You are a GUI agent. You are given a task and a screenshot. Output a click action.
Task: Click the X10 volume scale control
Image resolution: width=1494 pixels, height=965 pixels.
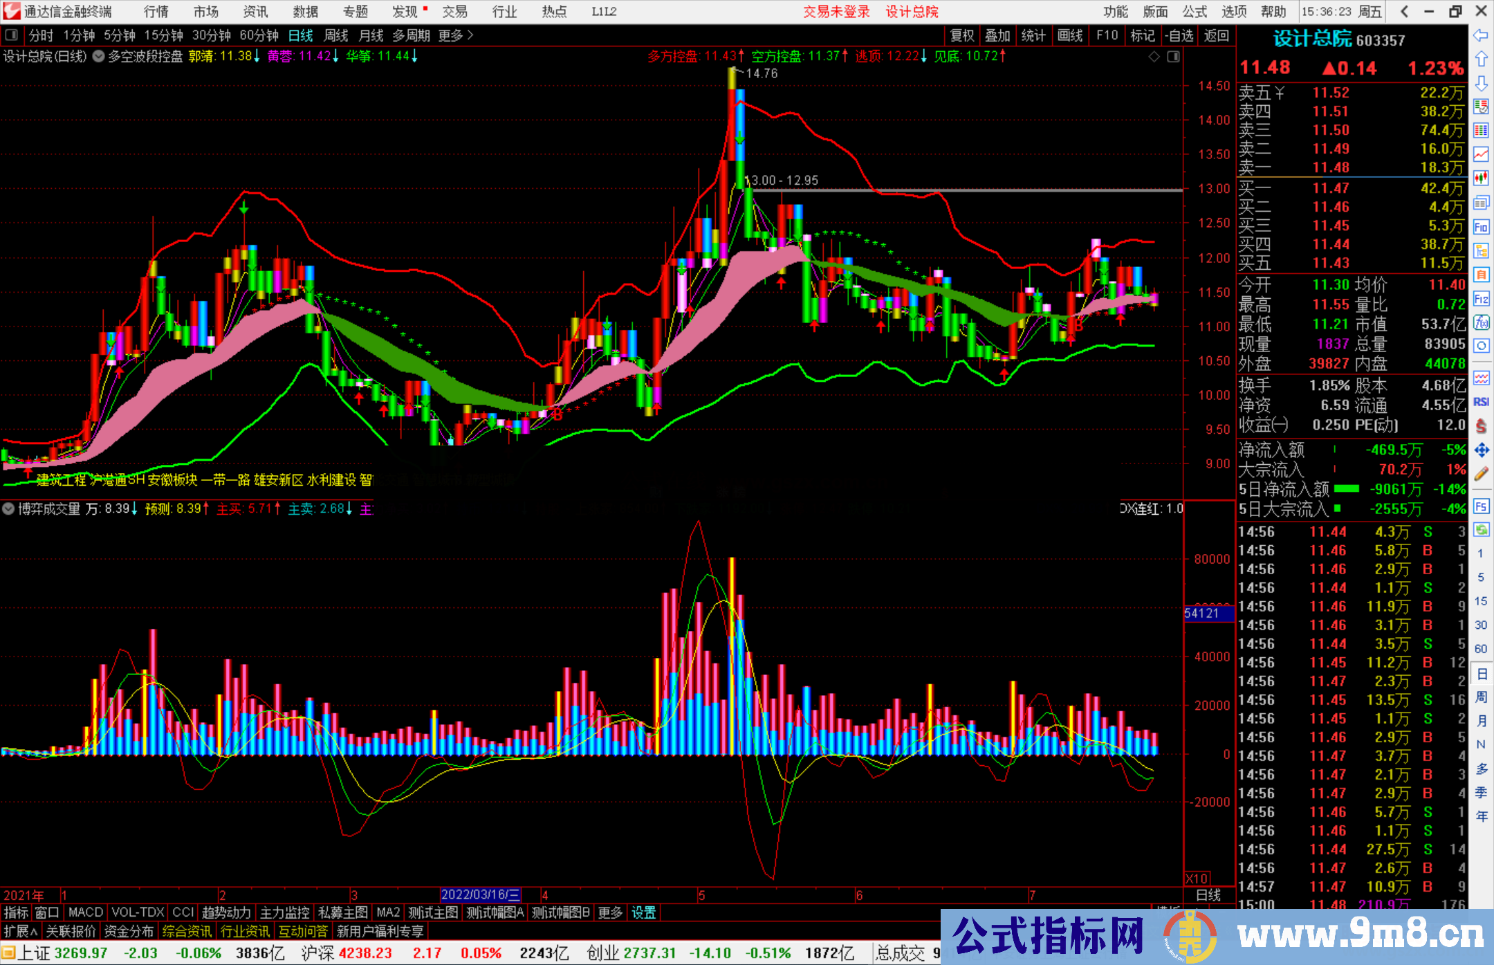1197,879
